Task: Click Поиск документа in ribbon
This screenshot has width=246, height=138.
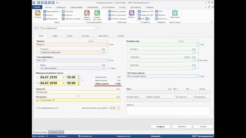Action: [117, 15]
